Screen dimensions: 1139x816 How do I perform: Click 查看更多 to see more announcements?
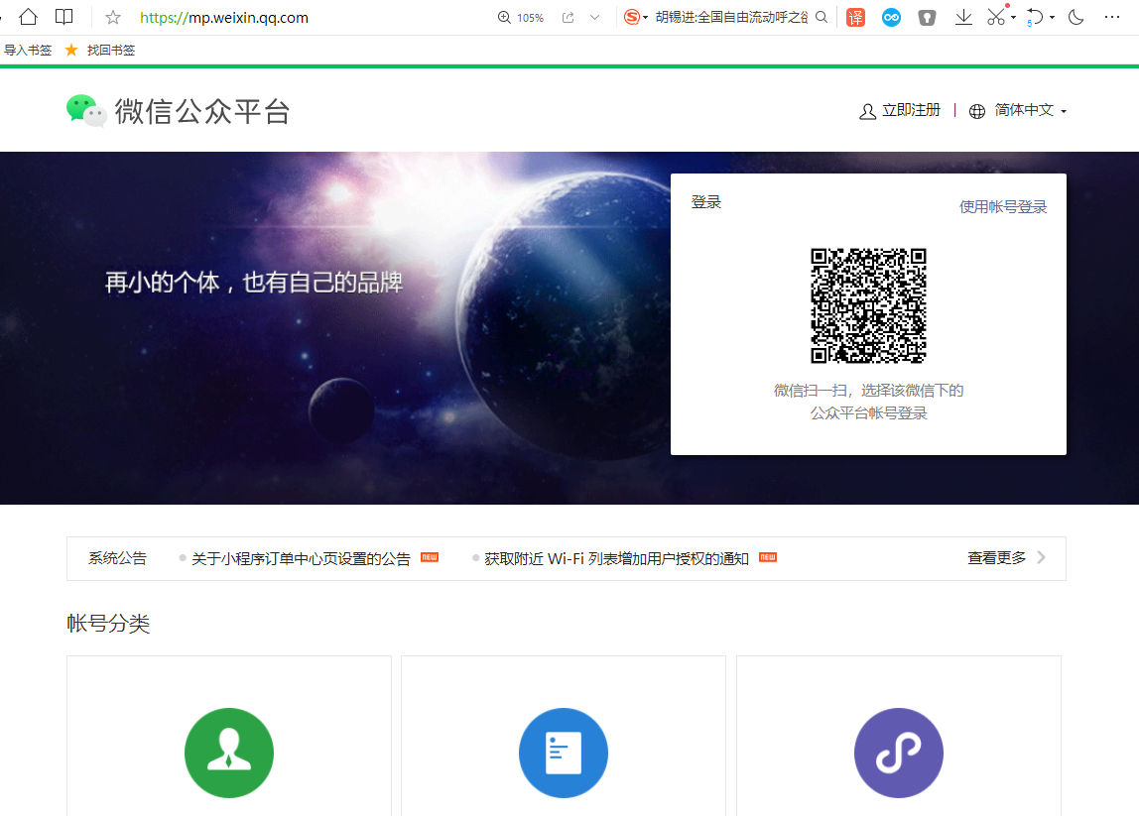coord(996,557)
